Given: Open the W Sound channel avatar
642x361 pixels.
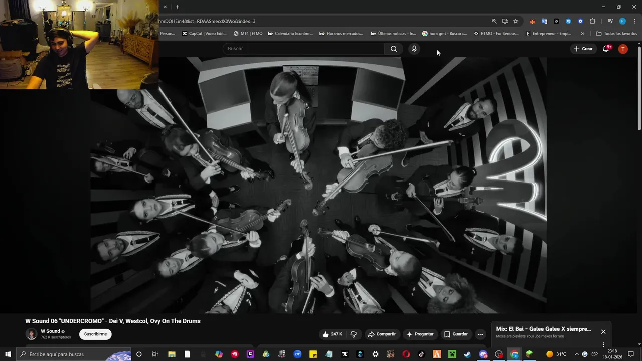Looking at the screenshot, I should [x=32, y=334].
